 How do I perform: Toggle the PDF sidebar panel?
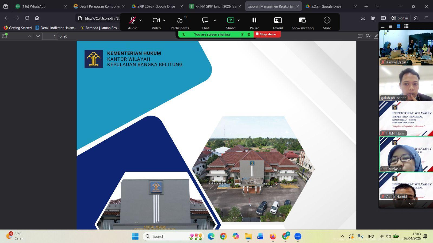[x=4, y=36]
